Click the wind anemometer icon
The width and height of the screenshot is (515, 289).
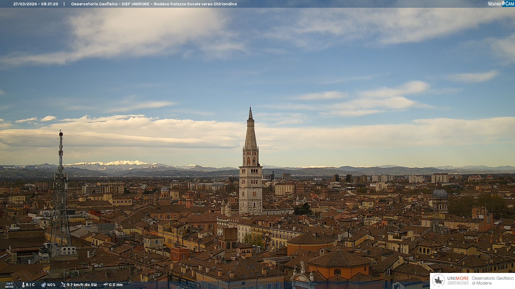coord(63,285)
